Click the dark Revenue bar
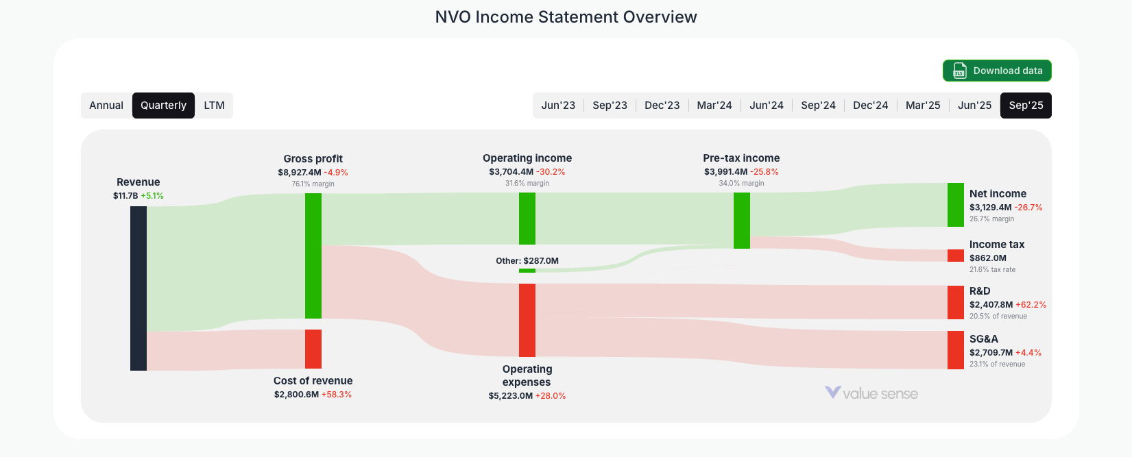This screenshot has width=1132, height=457. [x=139, y=288]
